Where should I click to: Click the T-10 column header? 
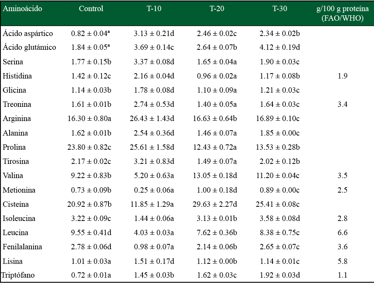154,9
